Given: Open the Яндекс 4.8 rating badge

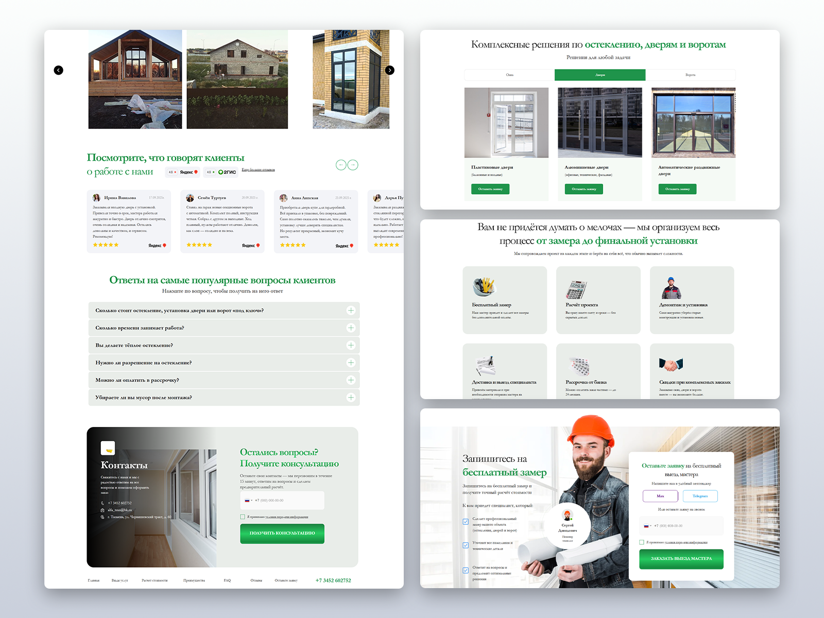Looking at the screenshot, I should (x=183, y=172).
